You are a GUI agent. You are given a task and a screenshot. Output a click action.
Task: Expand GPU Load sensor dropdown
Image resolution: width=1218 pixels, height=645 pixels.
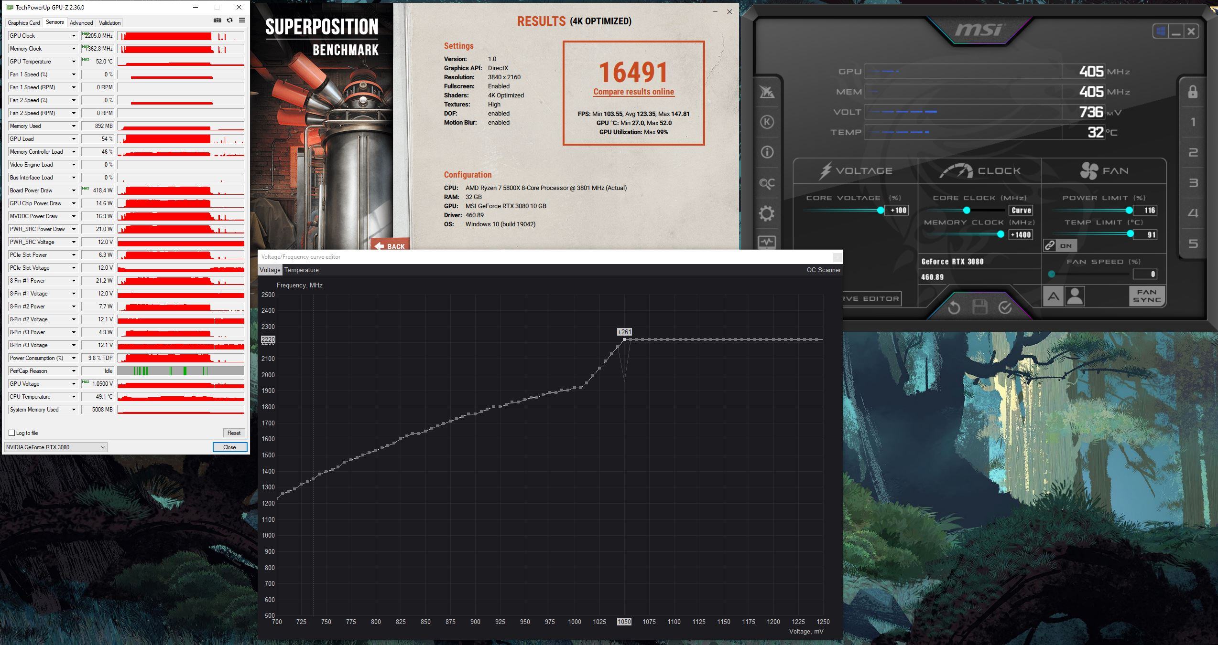(x=74, y=139)
